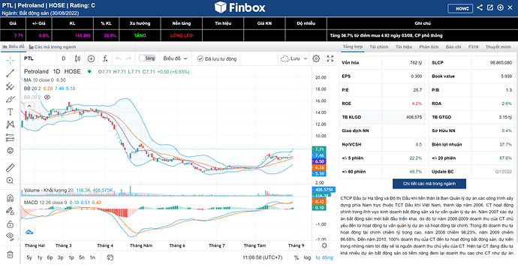Screen dimensions: 518x271
Task: Open the Lưu save dropdown arrow
Action: point(306,59)
